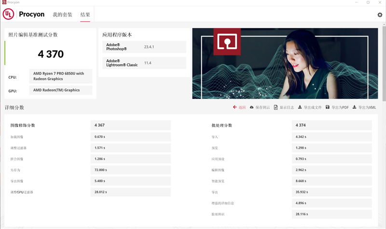386x229 pixels.
Task: Click the 另存为 label
Action: coord(15,170)
